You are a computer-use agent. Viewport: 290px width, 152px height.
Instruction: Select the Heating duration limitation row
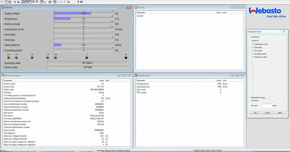(x=66, y=98)
